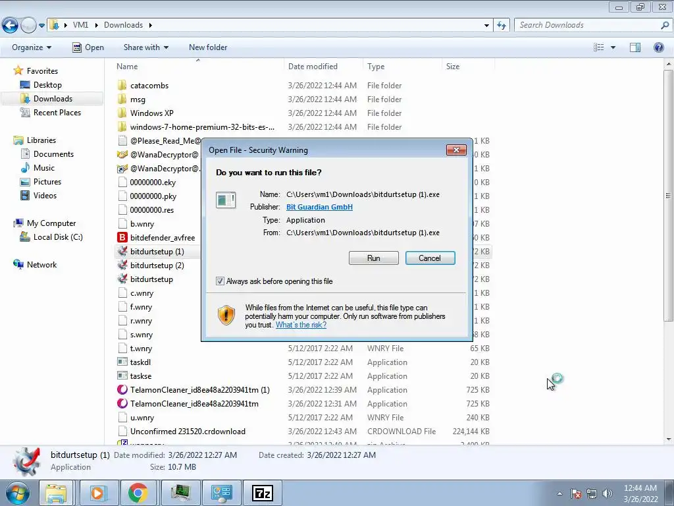Select the Windows XP folder icon
674x506 pixels.
(x=122, y=113)
